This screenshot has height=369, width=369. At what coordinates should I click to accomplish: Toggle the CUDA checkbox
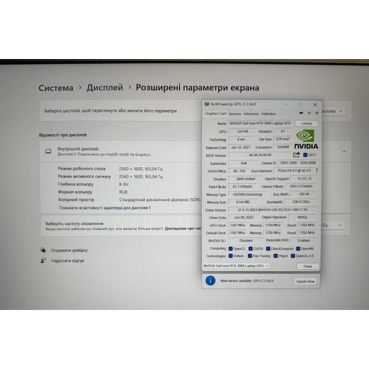250,248
